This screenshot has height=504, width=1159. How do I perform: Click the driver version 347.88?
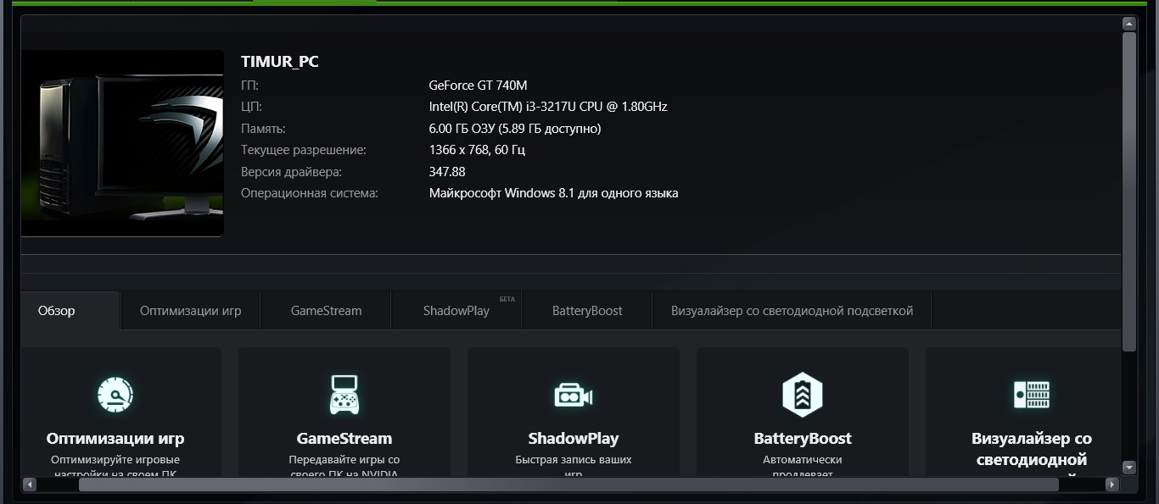[447, 172]
